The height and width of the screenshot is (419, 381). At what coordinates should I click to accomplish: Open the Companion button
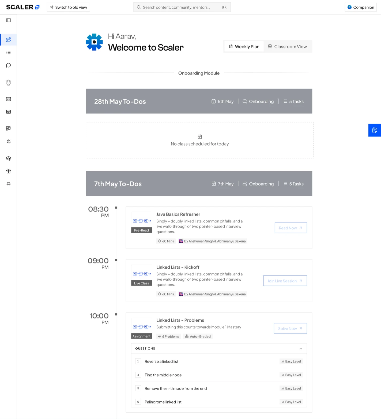tap(361, 7)
